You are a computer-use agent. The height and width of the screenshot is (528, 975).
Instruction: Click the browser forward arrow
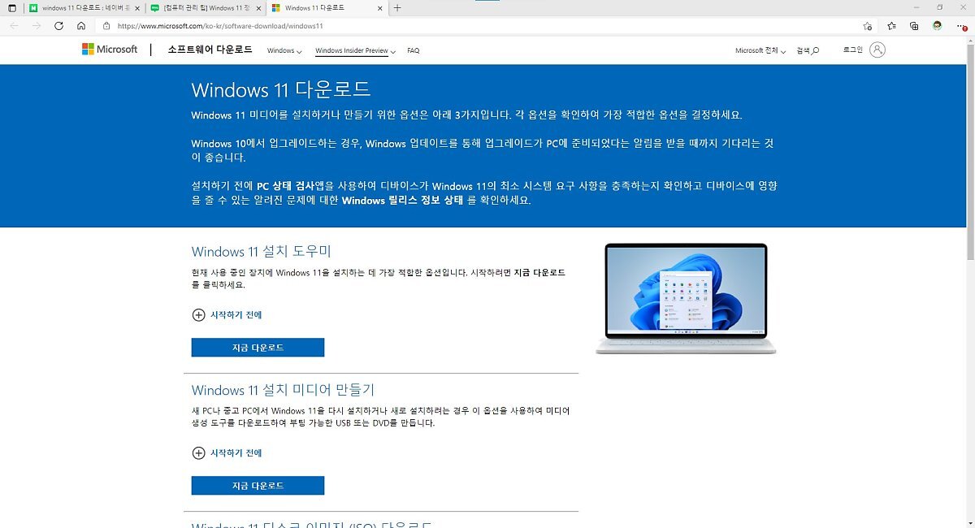(36, 26)
